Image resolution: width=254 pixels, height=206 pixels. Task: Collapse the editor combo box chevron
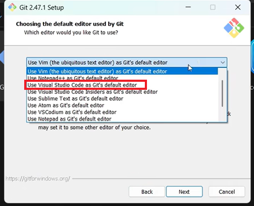[223, 62]
